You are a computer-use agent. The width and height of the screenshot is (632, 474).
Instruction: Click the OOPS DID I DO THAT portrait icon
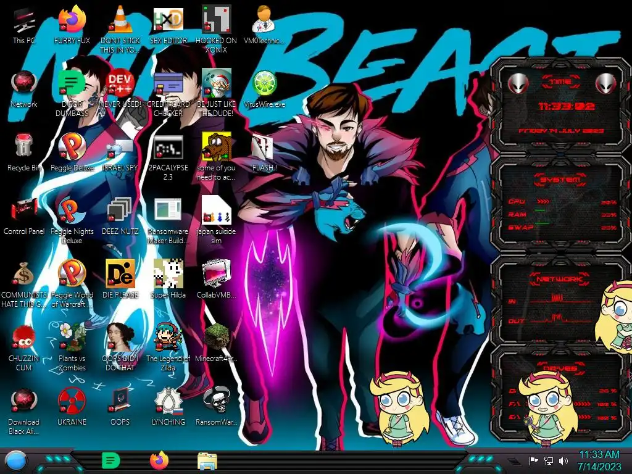(120, 347)
